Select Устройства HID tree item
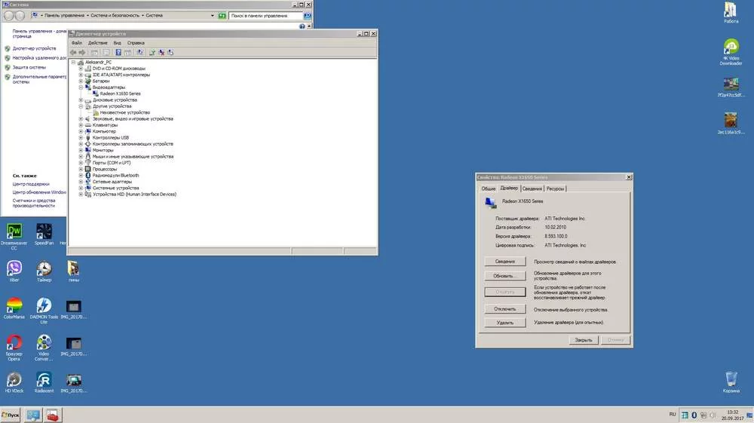The height and width of the screenshot is (423, 754). [x=134, y=195]
